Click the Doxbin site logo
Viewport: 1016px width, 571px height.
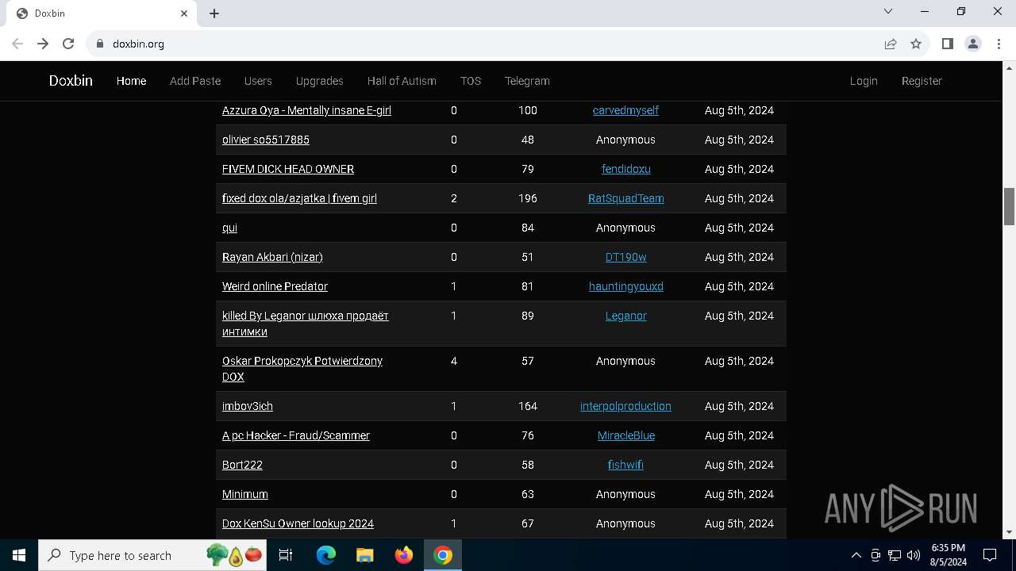point(71,81)
